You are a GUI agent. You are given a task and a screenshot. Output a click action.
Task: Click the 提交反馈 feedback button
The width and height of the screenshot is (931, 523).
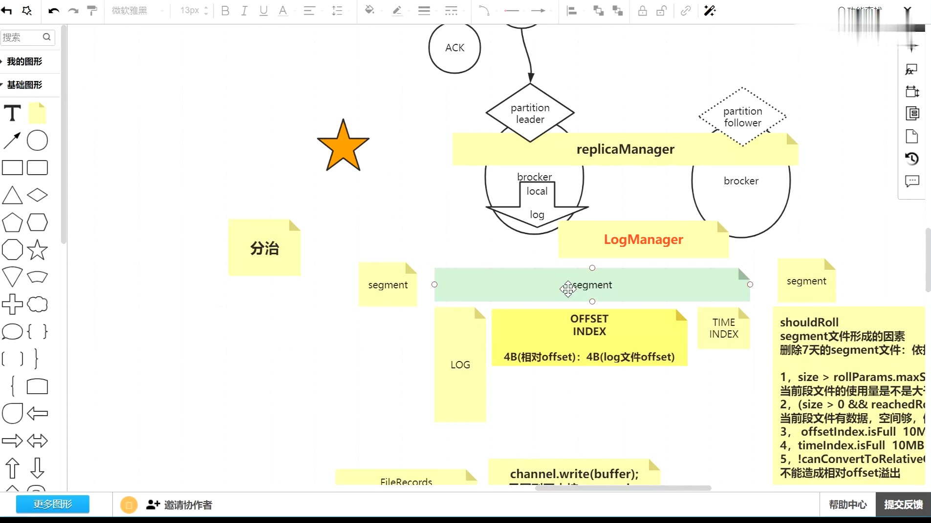903,504
